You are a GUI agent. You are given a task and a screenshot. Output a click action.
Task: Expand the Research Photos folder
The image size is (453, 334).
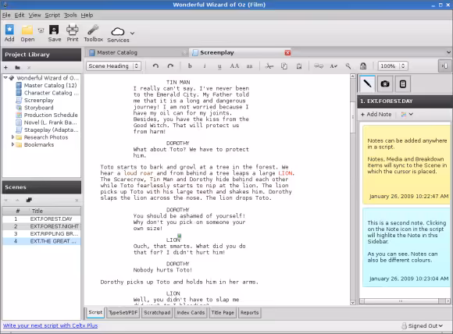pos(12,137)
